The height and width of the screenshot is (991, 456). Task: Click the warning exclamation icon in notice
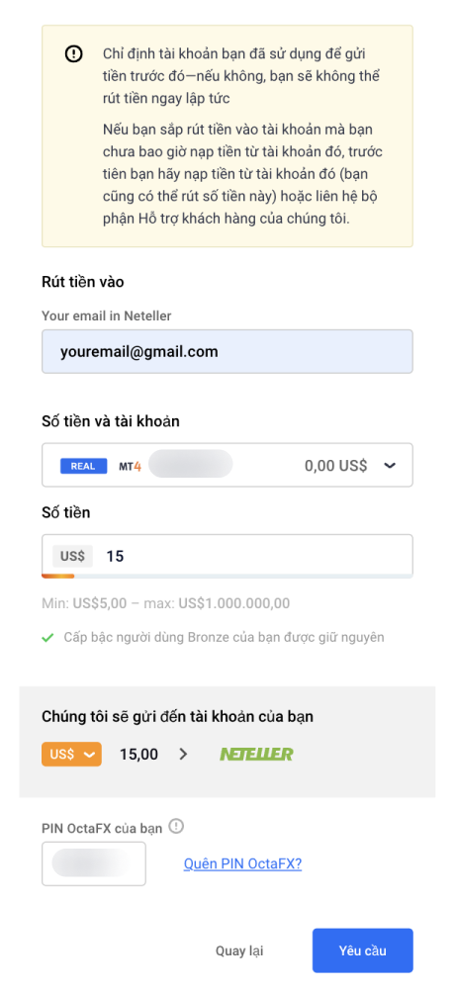74,54
